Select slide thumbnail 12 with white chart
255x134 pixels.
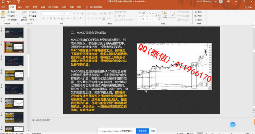coord(14,75)
